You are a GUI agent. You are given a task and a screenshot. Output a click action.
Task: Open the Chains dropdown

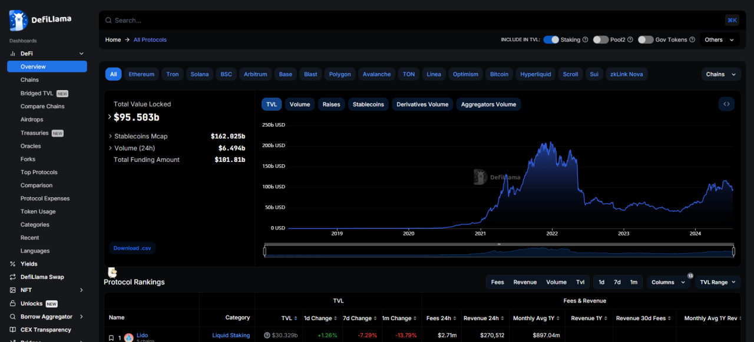click(x=721, y=74)
